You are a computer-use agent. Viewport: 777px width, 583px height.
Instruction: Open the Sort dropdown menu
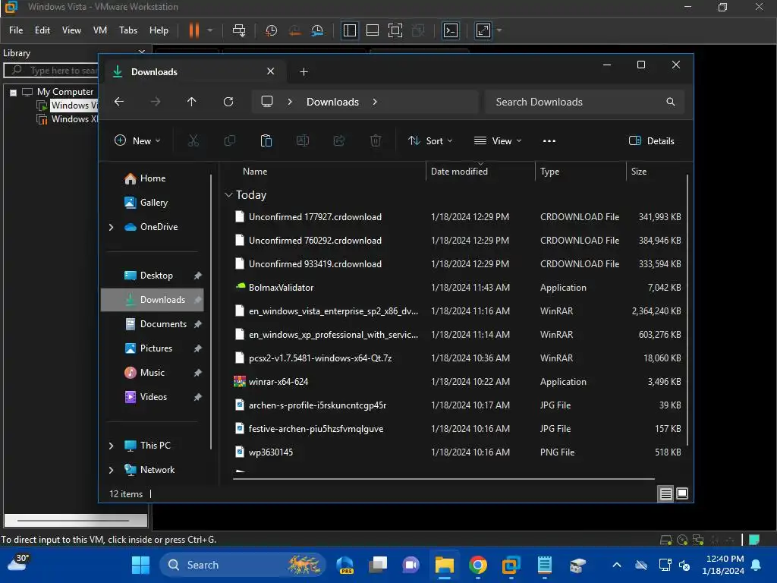click(x=430, y=140)
